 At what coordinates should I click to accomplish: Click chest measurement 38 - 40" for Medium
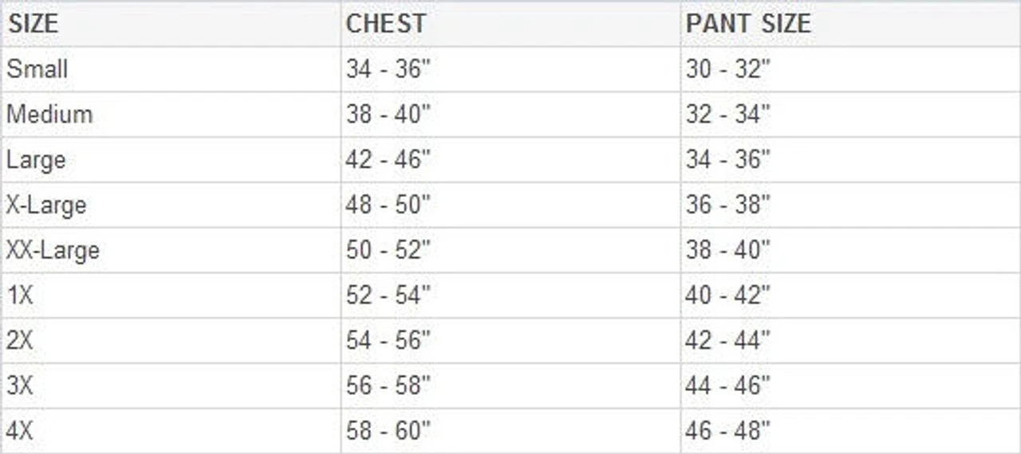[388, 115]
